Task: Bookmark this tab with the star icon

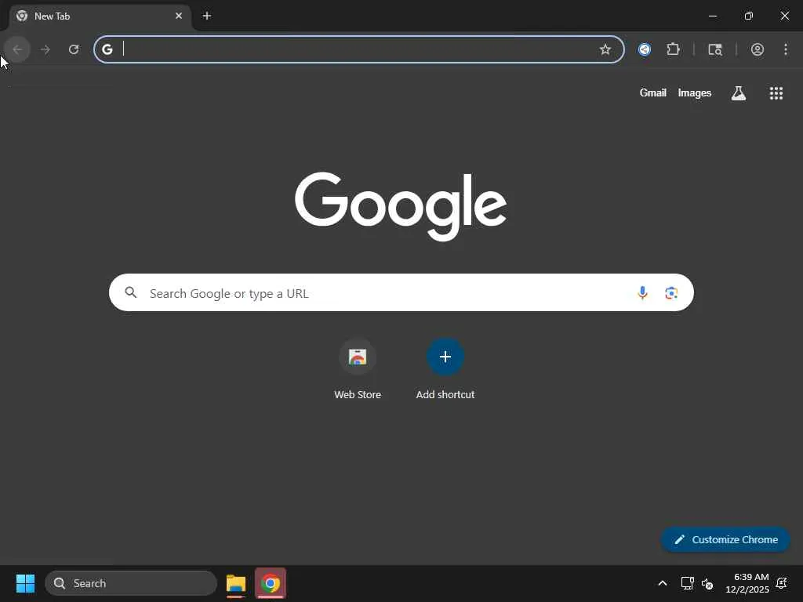Action: pos(605,49)
